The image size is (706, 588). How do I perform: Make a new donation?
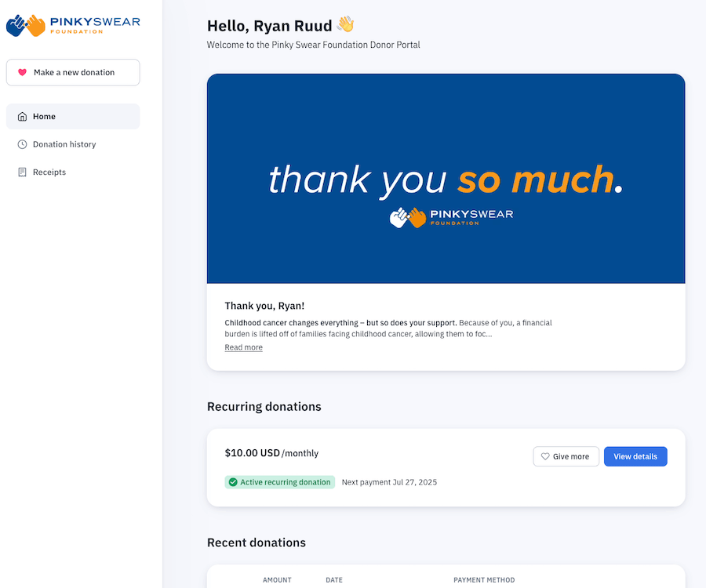(x=73, y=72)
